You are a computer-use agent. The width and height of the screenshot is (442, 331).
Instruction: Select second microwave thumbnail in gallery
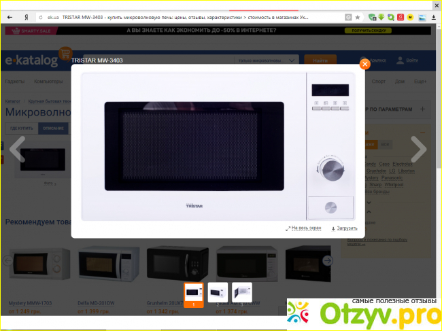[x=218, y=292]
